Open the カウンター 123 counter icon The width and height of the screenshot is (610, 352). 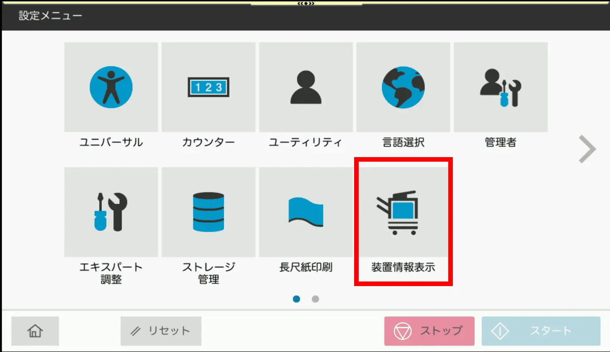coord(208,87)
